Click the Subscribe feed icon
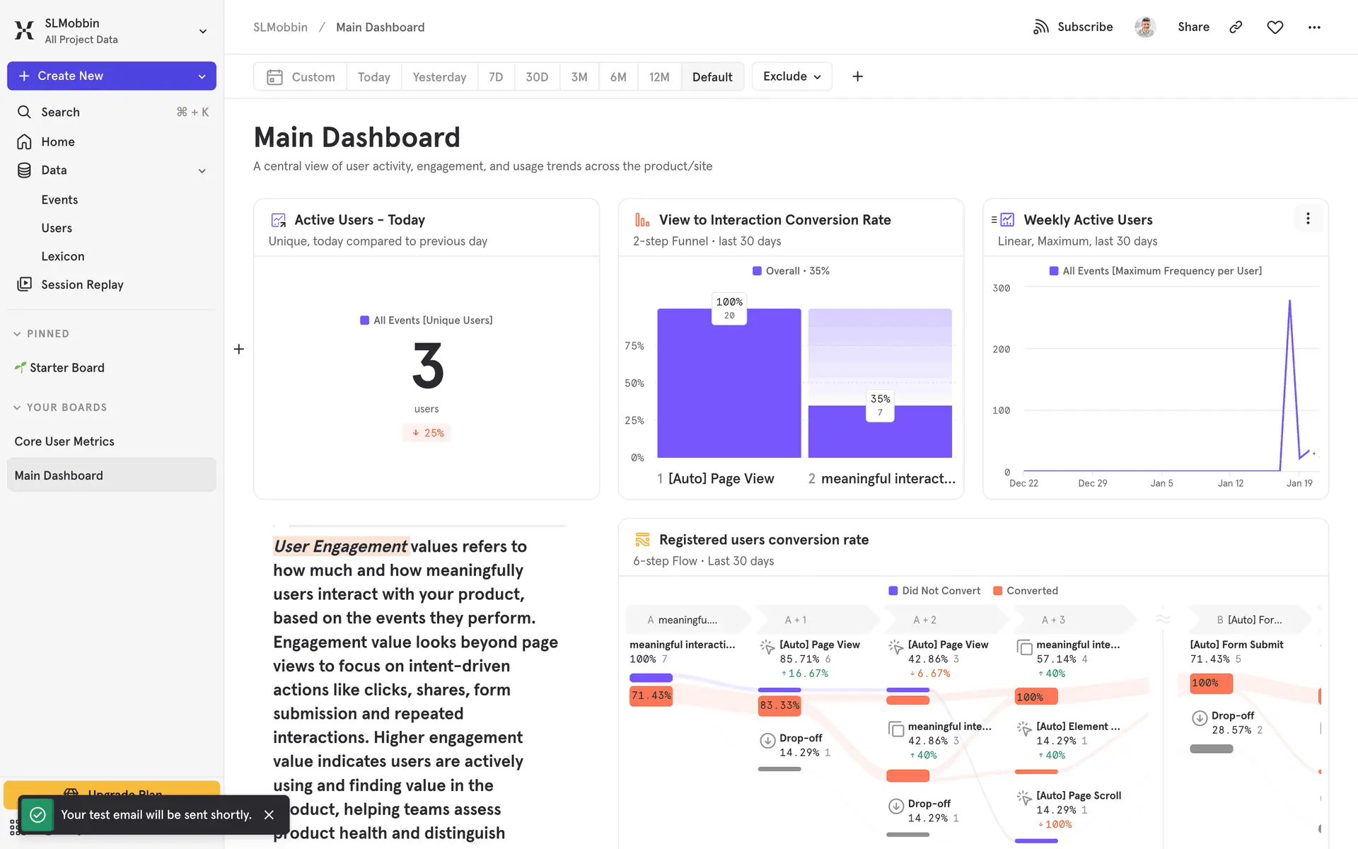This screenshot has width=1358, height=849. (x=1040, y=27)
